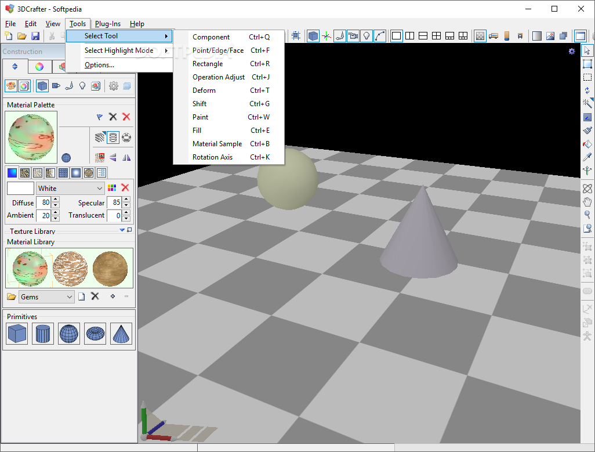595x452 pixels.
Task: Select four-viewport grid layout
Action: 436,36
